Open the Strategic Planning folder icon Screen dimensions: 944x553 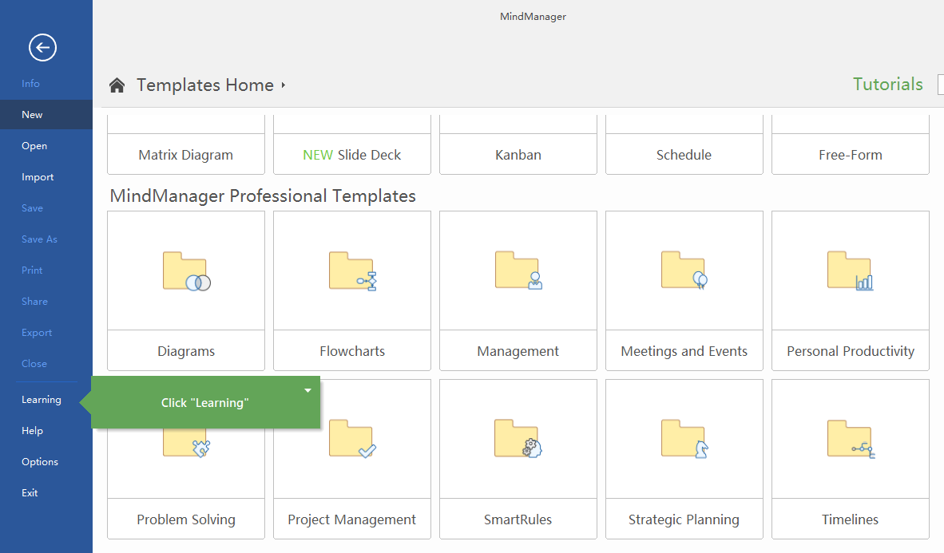click(684, 439)
